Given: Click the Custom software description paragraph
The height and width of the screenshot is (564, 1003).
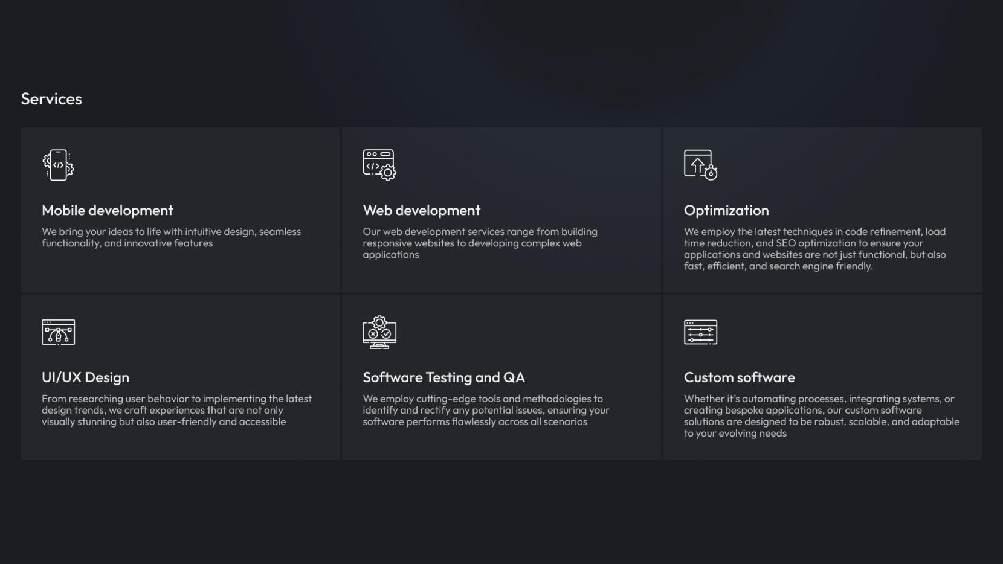Looking at the screenshot, I should [x=821, y=416].
